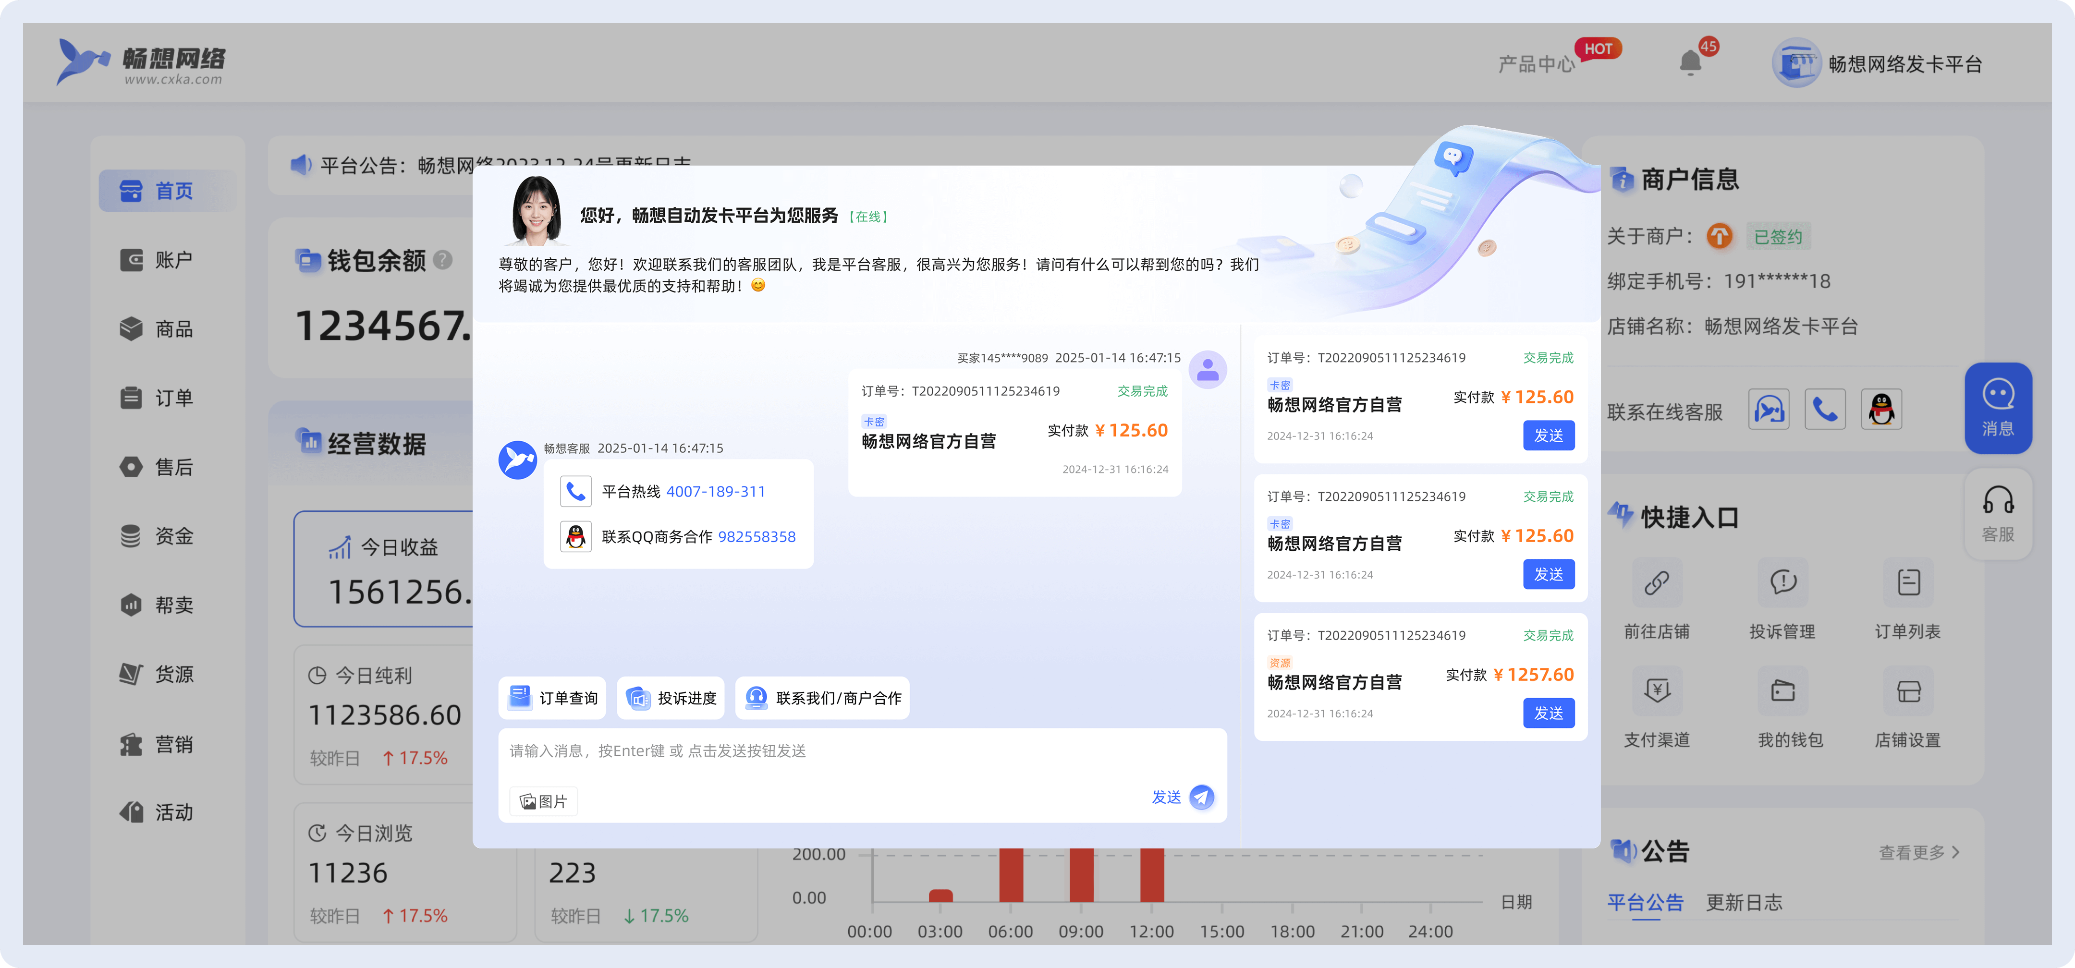This screenshot has width=2075, height=968.
Task: Click the 在线 status label in chat header
Action: 867,217
